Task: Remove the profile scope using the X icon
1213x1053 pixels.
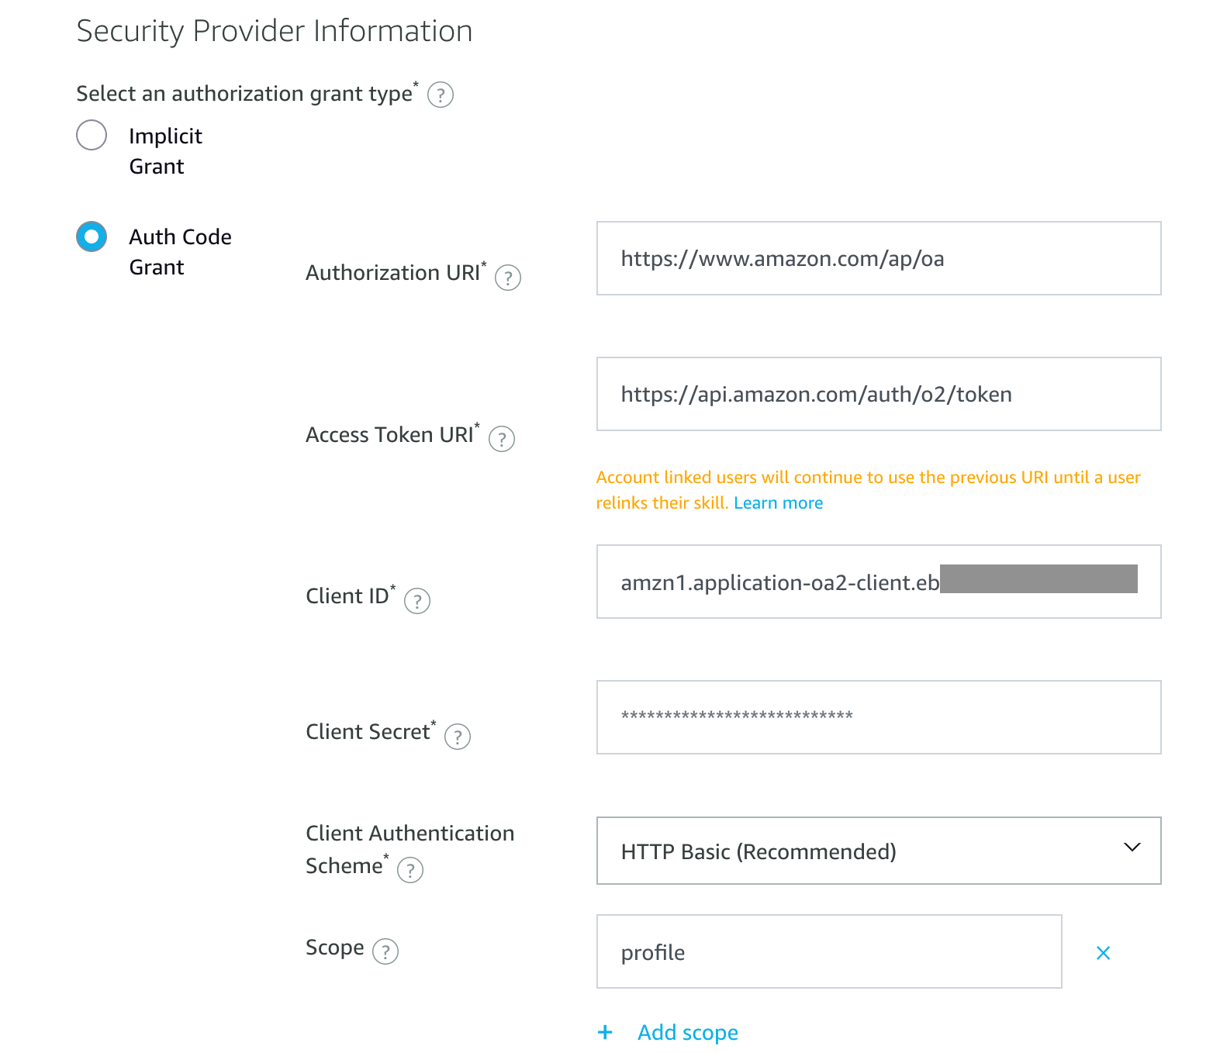Action: 1103,953
